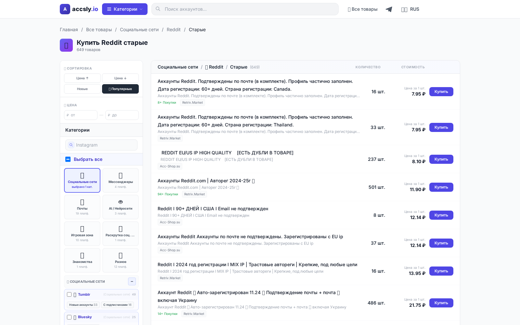Select Мессенджеры category tile
The height and width of the screenshot is (325, 520).
121,180
